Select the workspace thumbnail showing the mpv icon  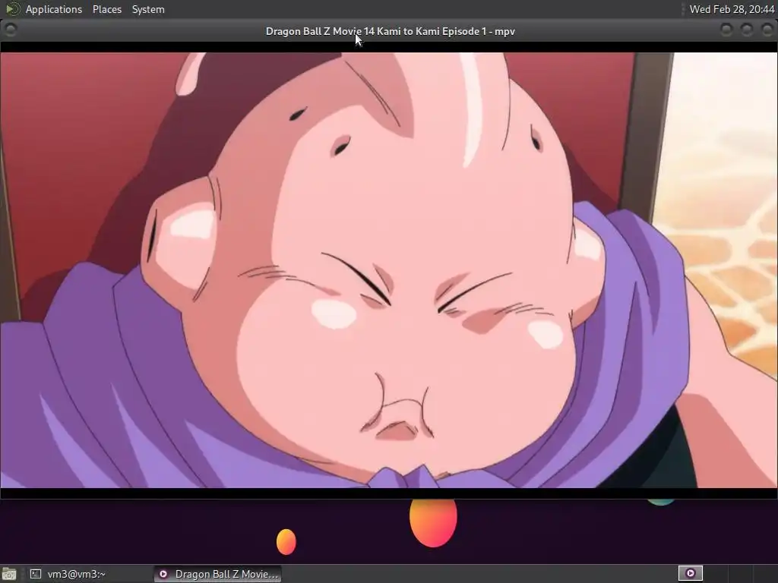[x=690, y=574]
